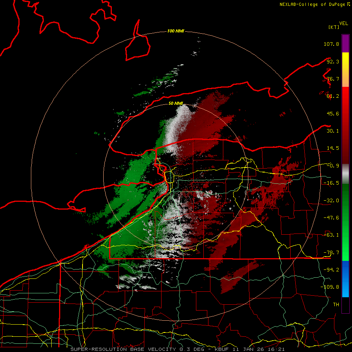Select the -32.0 legend value
This screenshot has width=352, height=352.
click(331, 201)
